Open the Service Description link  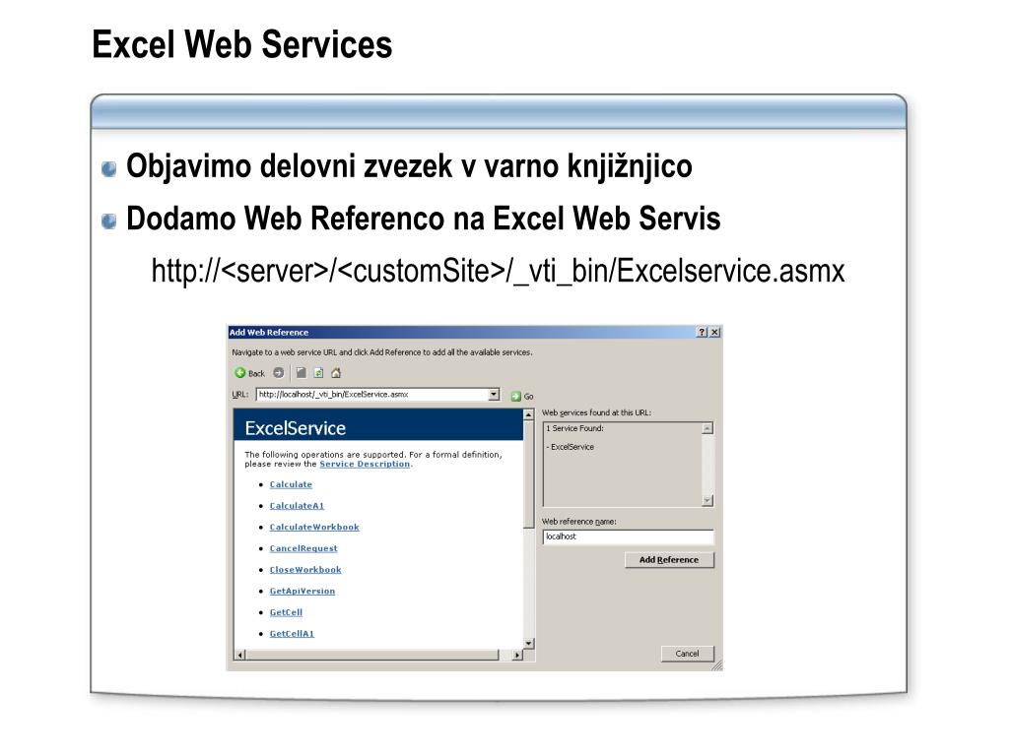coord(365,465)
